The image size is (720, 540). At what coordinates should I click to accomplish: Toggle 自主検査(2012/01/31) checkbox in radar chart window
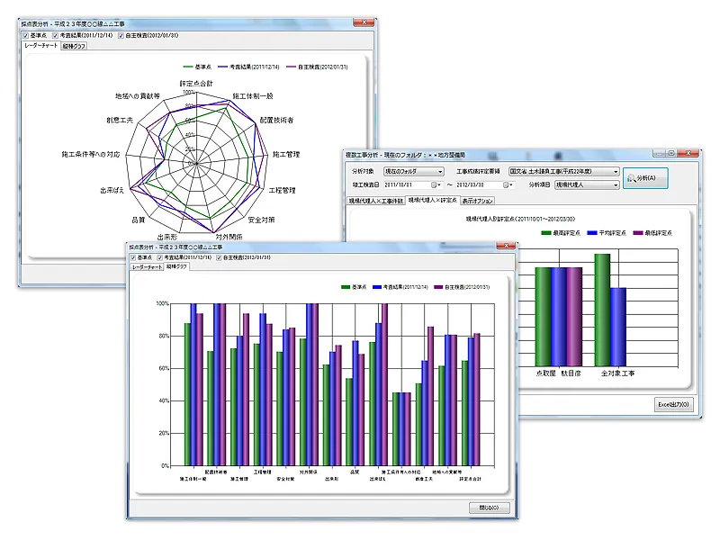pyautogui.click(x=121, y=35)
